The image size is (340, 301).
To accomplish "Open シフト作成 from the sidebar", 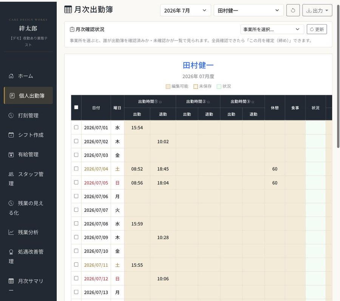I will (x=28, y=135).
